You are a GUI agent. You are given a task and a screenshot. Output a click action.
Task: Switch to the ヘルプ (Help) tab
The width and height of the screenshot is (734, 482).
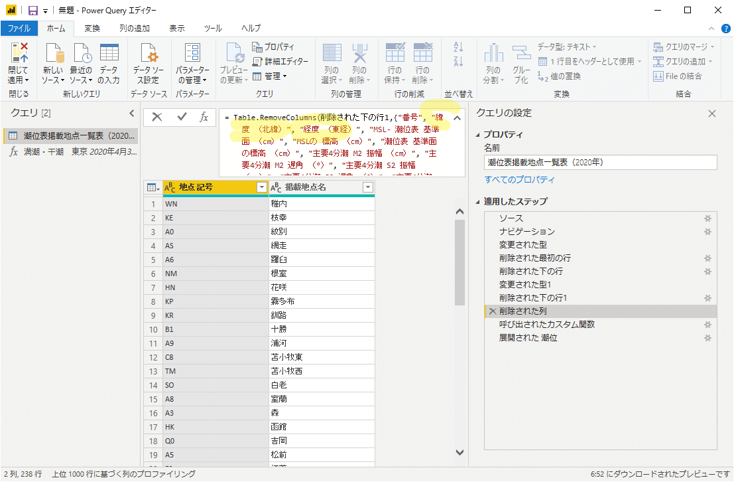click(251, 29)
